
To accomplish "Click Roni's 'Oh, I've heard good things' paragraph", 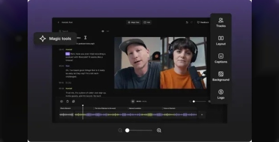I will [x=85, y=73].
